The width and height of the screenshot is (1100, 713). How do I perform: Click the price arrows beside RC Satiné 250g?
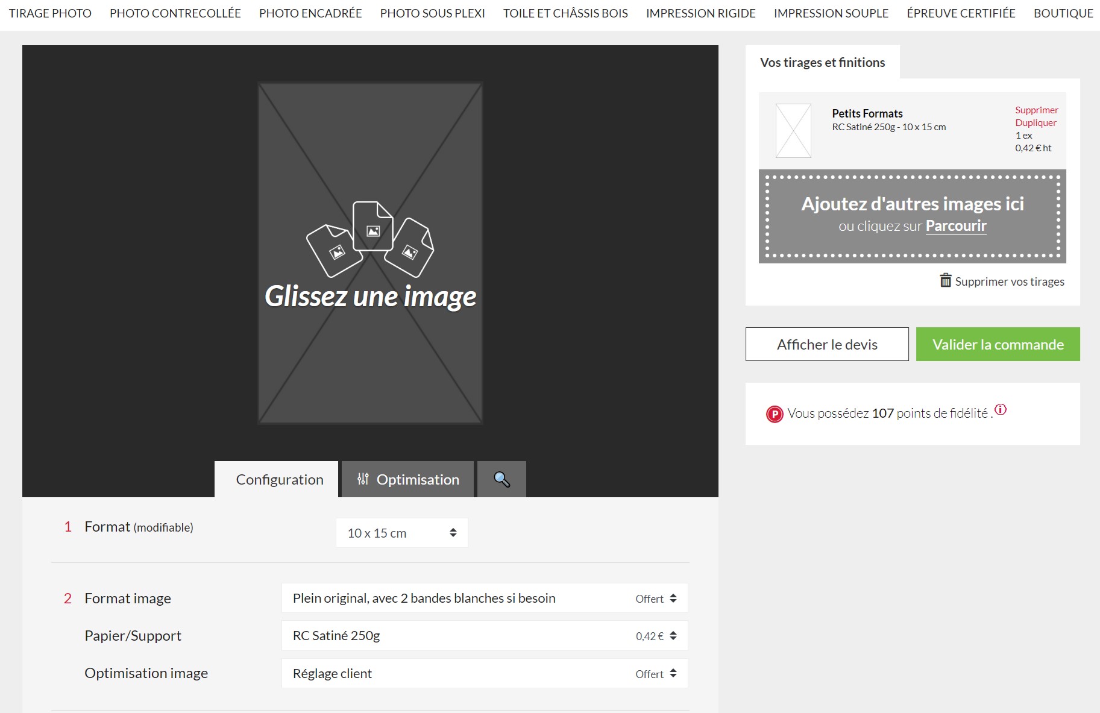click(673, 635)
